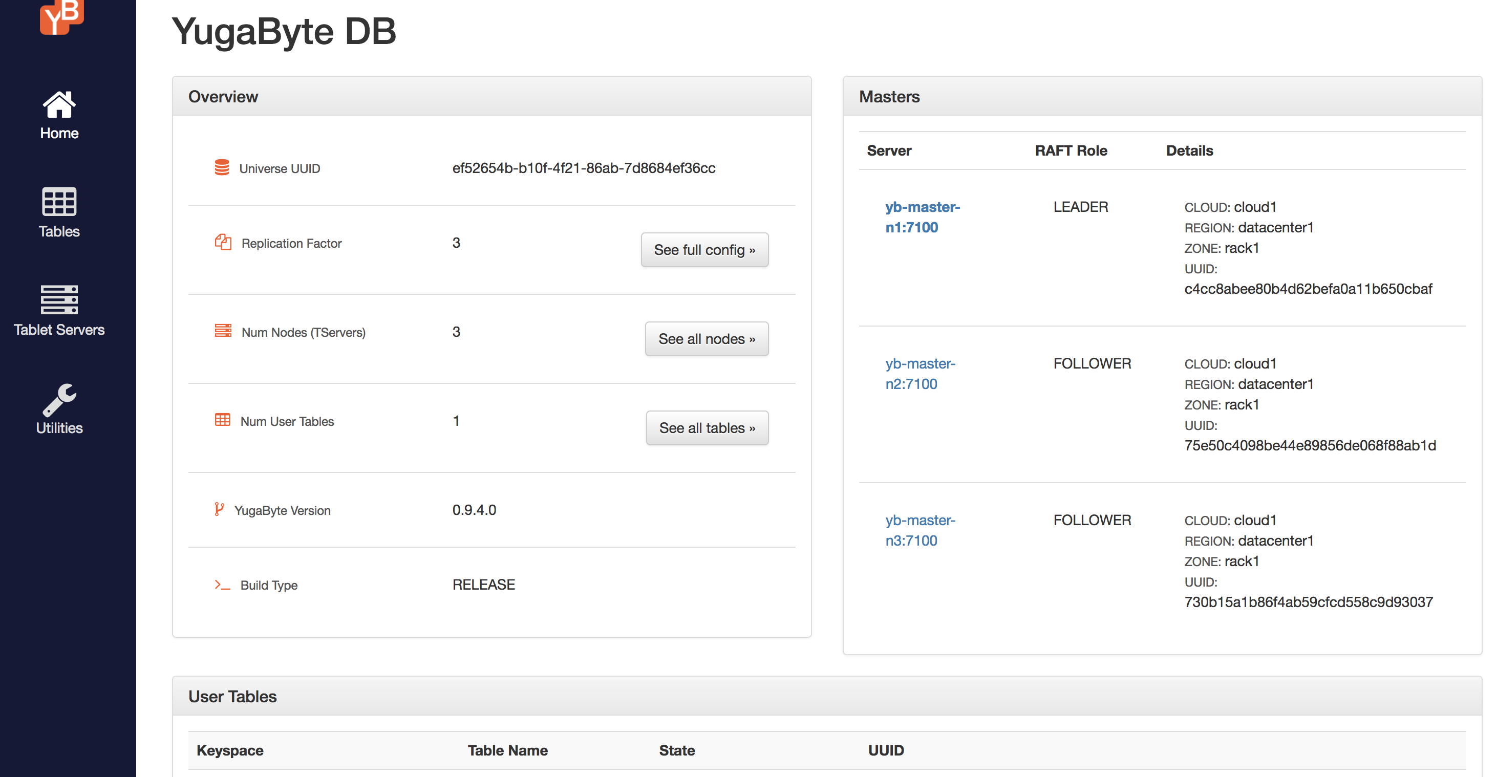
Task: Open the yb-master-n2:7100 link
Action: pos(920,374)
